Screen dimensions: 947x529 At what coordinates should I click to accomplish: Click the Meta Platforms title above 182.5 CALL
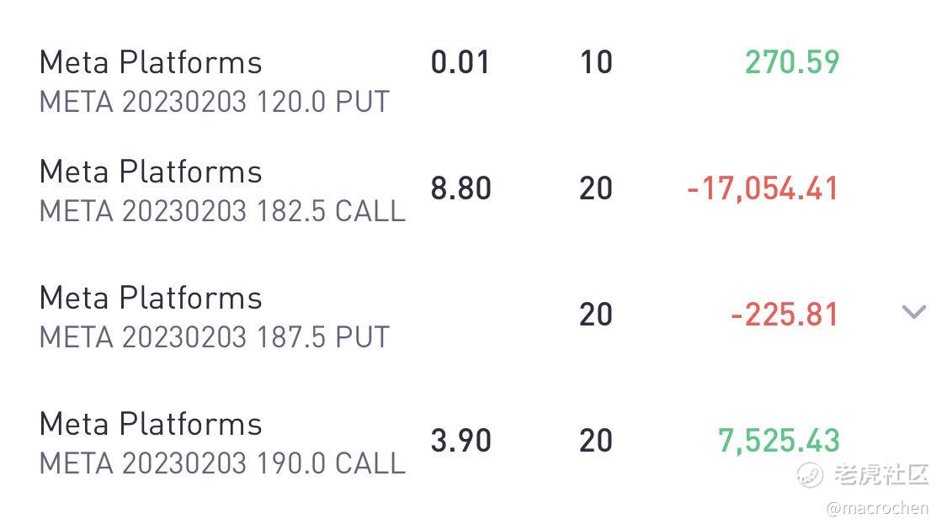151,172
